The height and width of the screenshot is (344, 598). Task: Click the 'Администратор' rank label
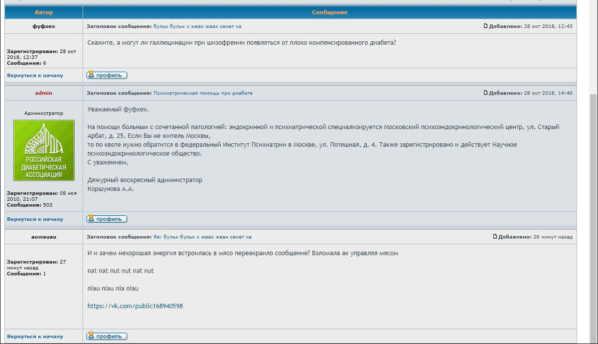[44, 113]
